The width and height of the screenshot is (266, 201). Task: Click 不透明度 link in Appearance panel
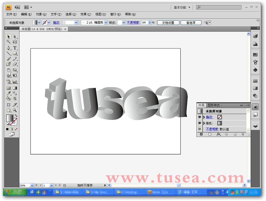click(212, 129)
